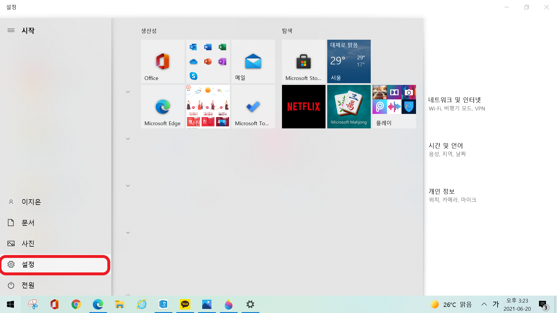The width and height of the screenshot is (557, 313).
Task: Open the Microsoft Store tile
Action: click(x=304, y=61)
